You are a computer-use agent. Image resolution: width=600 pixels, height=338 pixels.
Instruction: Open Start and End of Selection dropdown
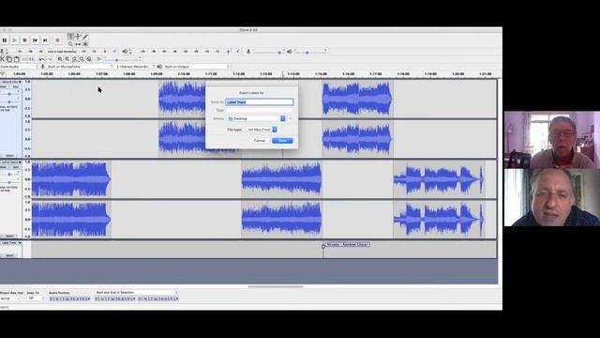137,293
